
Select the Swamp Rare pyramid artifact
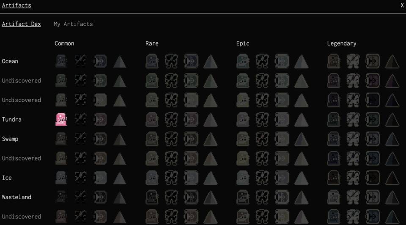pos(210,139)
